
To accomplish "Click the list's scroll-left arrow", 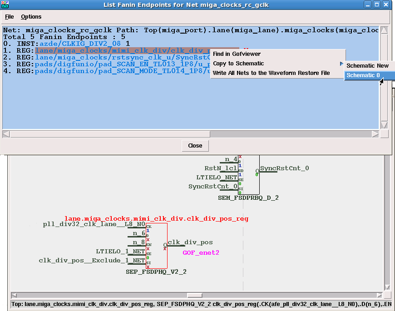I will point(6,134).
